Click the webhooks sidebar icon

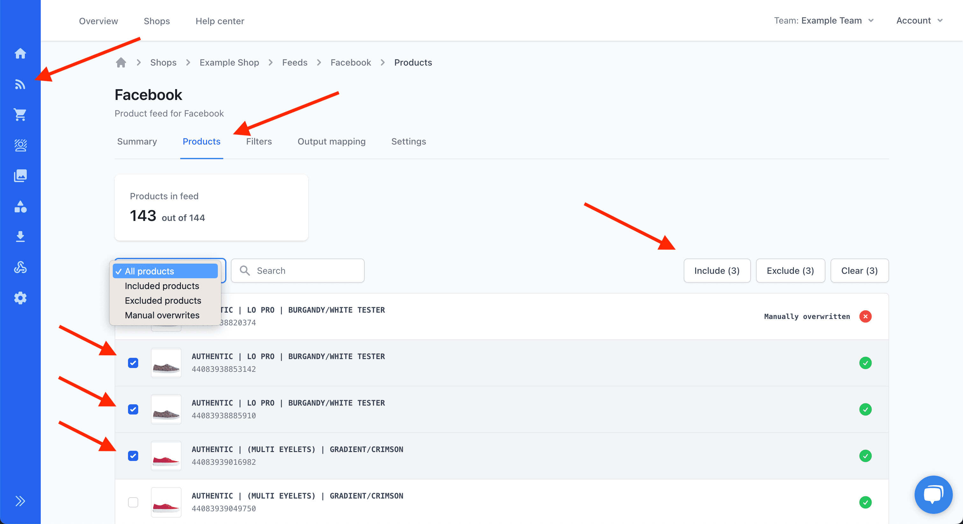[20, 267]
